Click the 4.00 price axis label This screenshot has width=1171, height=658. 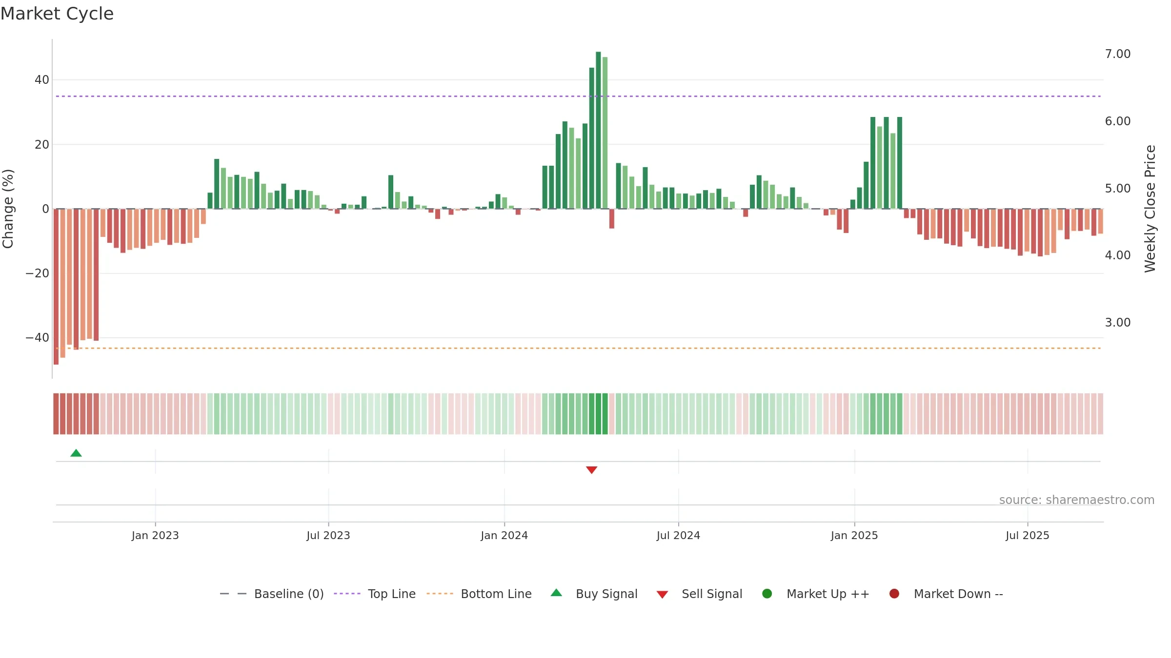(1118, 255)
